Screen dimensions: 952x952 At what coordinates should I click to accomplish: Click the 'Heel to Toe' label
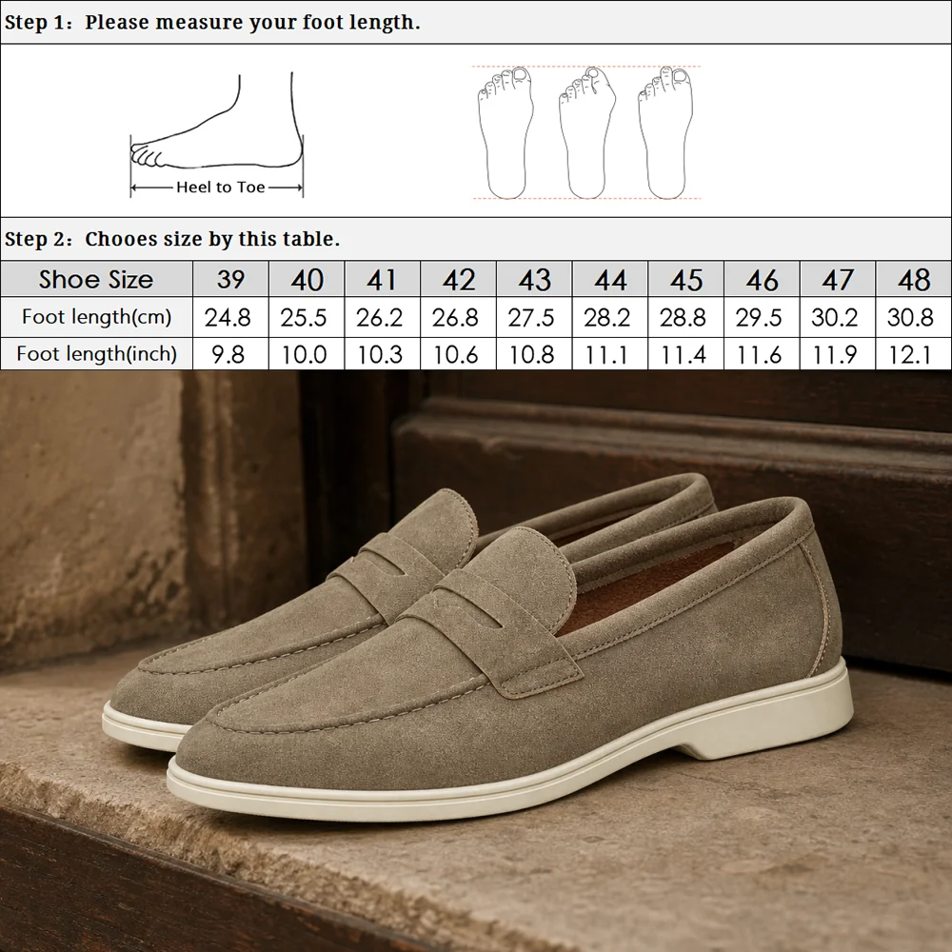click(221, 187)
